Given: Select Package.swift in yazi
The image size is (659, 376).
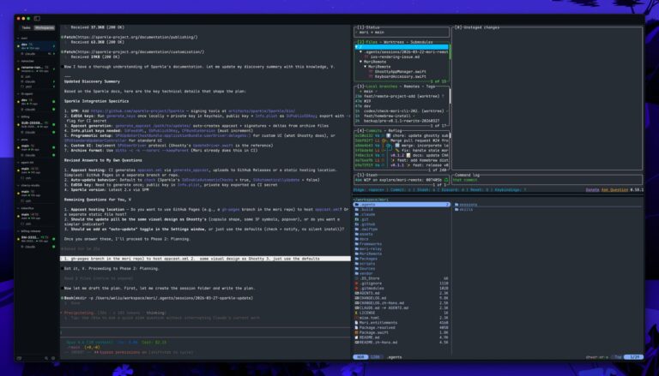Looking at the screenshot, I should [402, 332].
